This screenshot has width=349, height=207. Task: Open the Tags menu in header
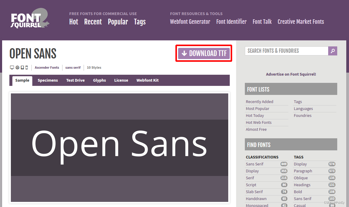(140, 22)
